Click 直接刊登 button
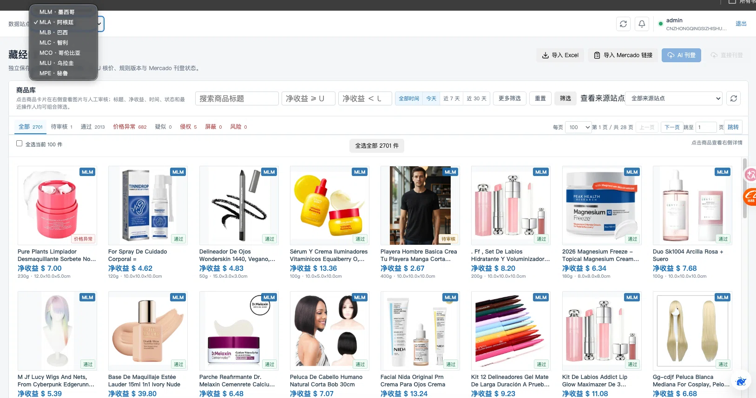 click(727, 55)
